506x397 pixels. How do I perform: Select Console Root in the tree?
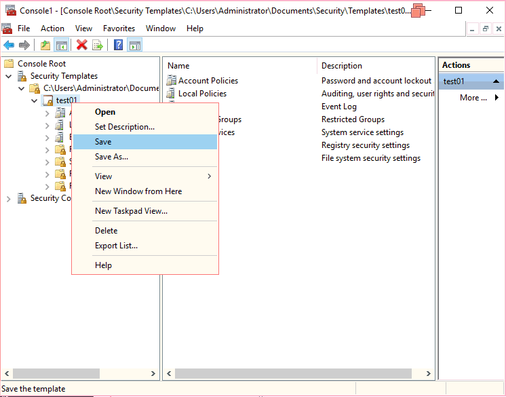click(41, 64)
